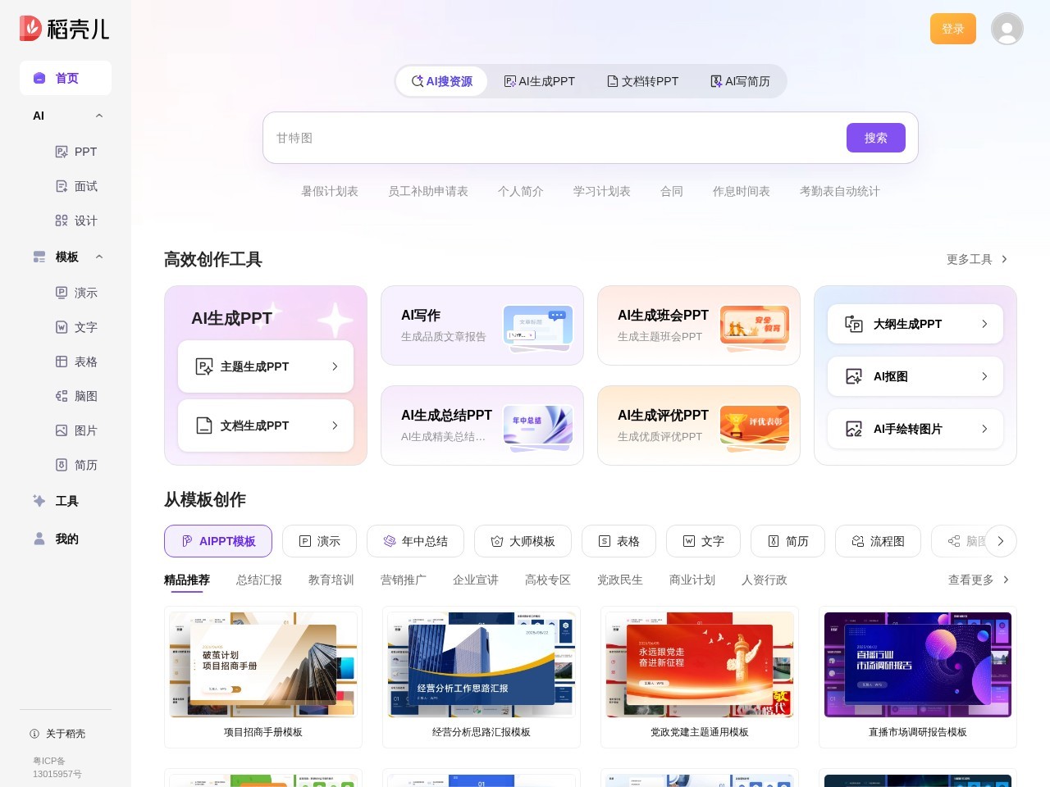Screen dimensions: 1050x787
Task: Open the AI生成班会PPT card
Action: (x=699, y=325)
